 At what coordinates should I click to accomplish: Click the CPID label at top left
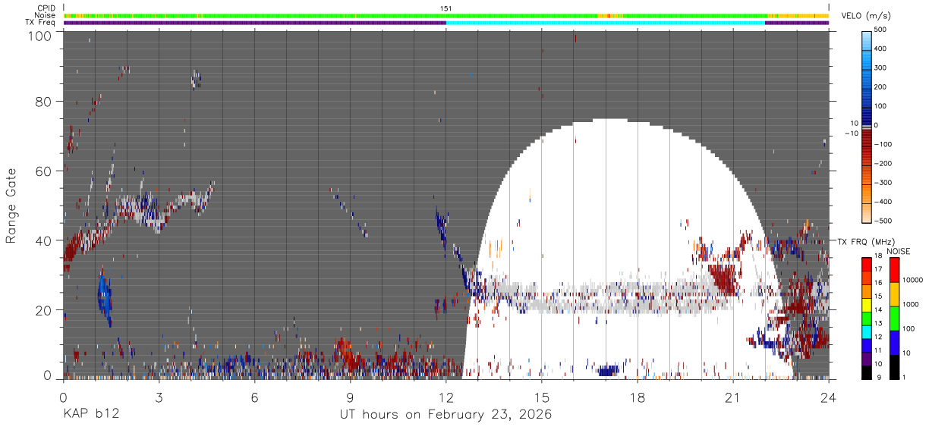(46, 8)
